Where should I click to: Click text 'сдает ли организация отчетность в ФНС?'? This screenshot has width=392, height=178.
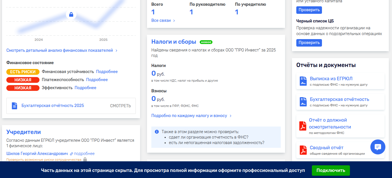click(209, 137)
